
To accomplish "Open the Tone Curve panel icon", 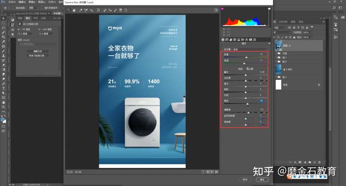I will coord(227,40).
